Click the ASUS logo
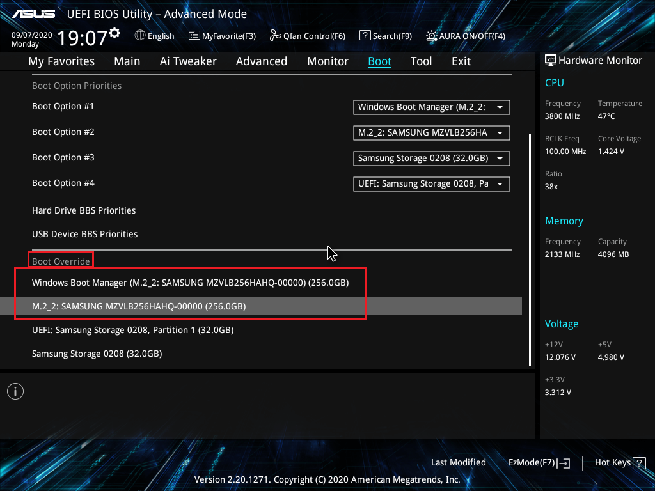Viewport: 655px width, 491px height. (33, 14)
